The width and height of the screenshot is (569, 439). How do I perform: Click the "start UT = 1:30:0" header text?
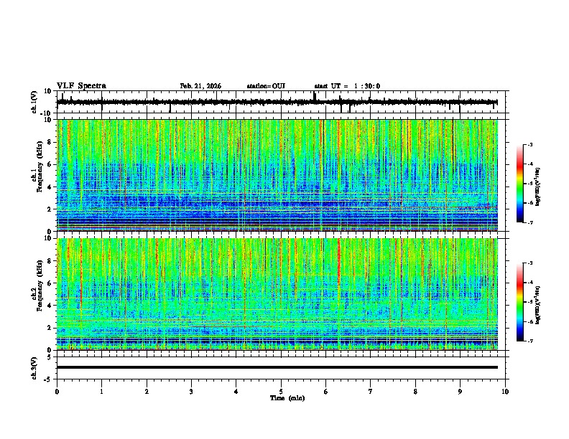[347, 86]
